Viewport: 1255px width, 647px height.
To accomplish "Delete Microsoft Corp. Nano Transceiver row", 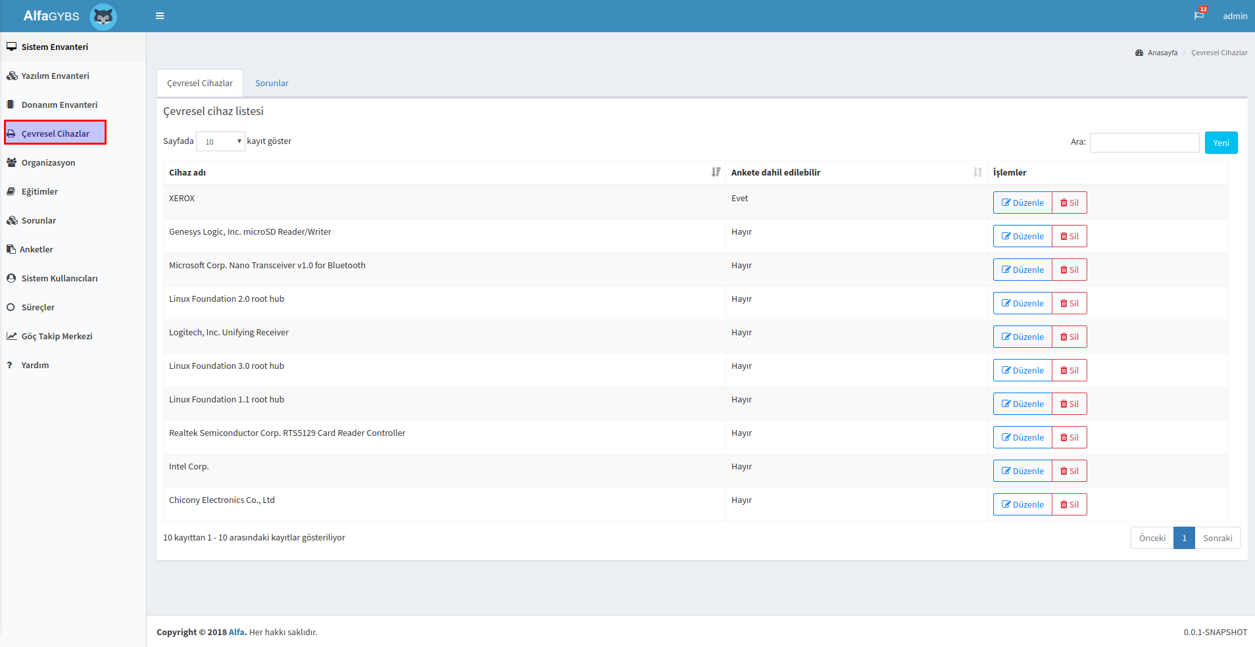I will [1070, 270].
